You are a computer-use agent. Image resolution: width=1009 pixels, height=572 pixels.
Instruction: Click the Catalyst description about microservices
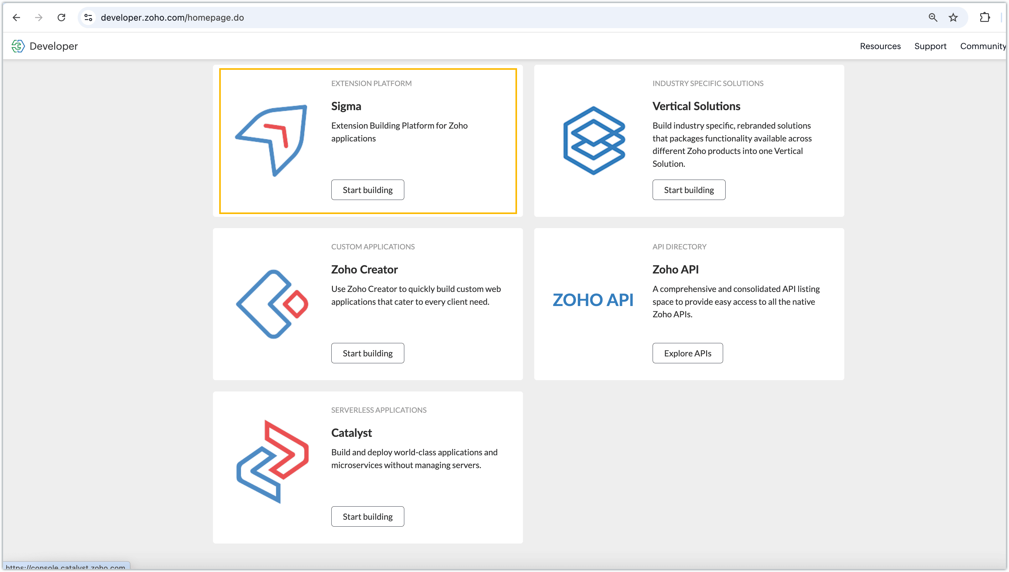(414, 458)
